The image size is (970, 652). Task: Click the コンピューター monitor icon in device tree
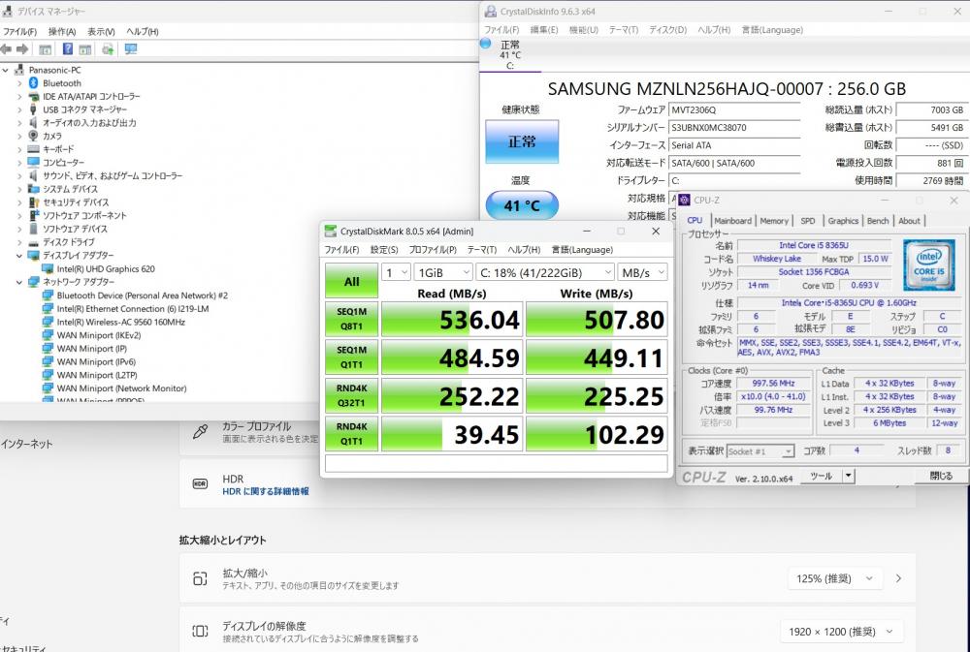pos(33,163)
